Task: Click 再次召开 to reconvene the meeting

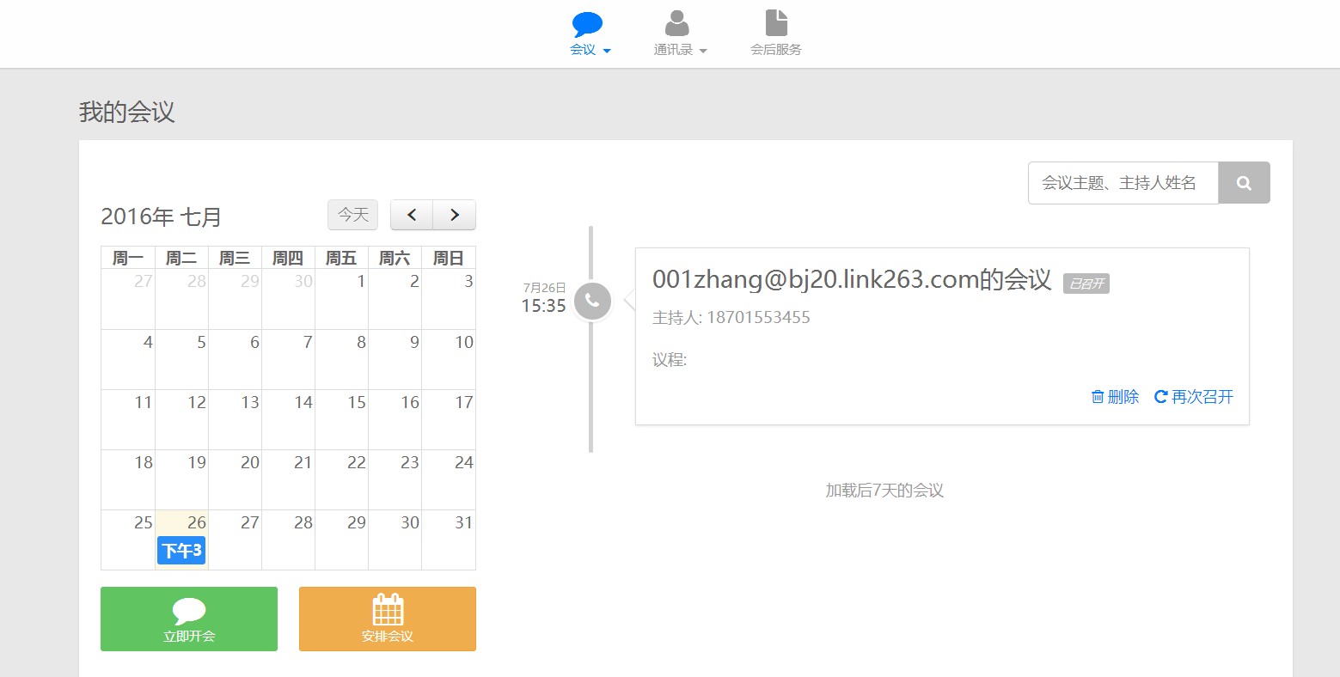Action: [1194, 397]
